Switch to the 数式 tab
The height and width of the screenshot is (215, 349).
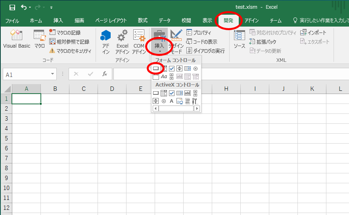pyautogui.click(x=142, y=21)
